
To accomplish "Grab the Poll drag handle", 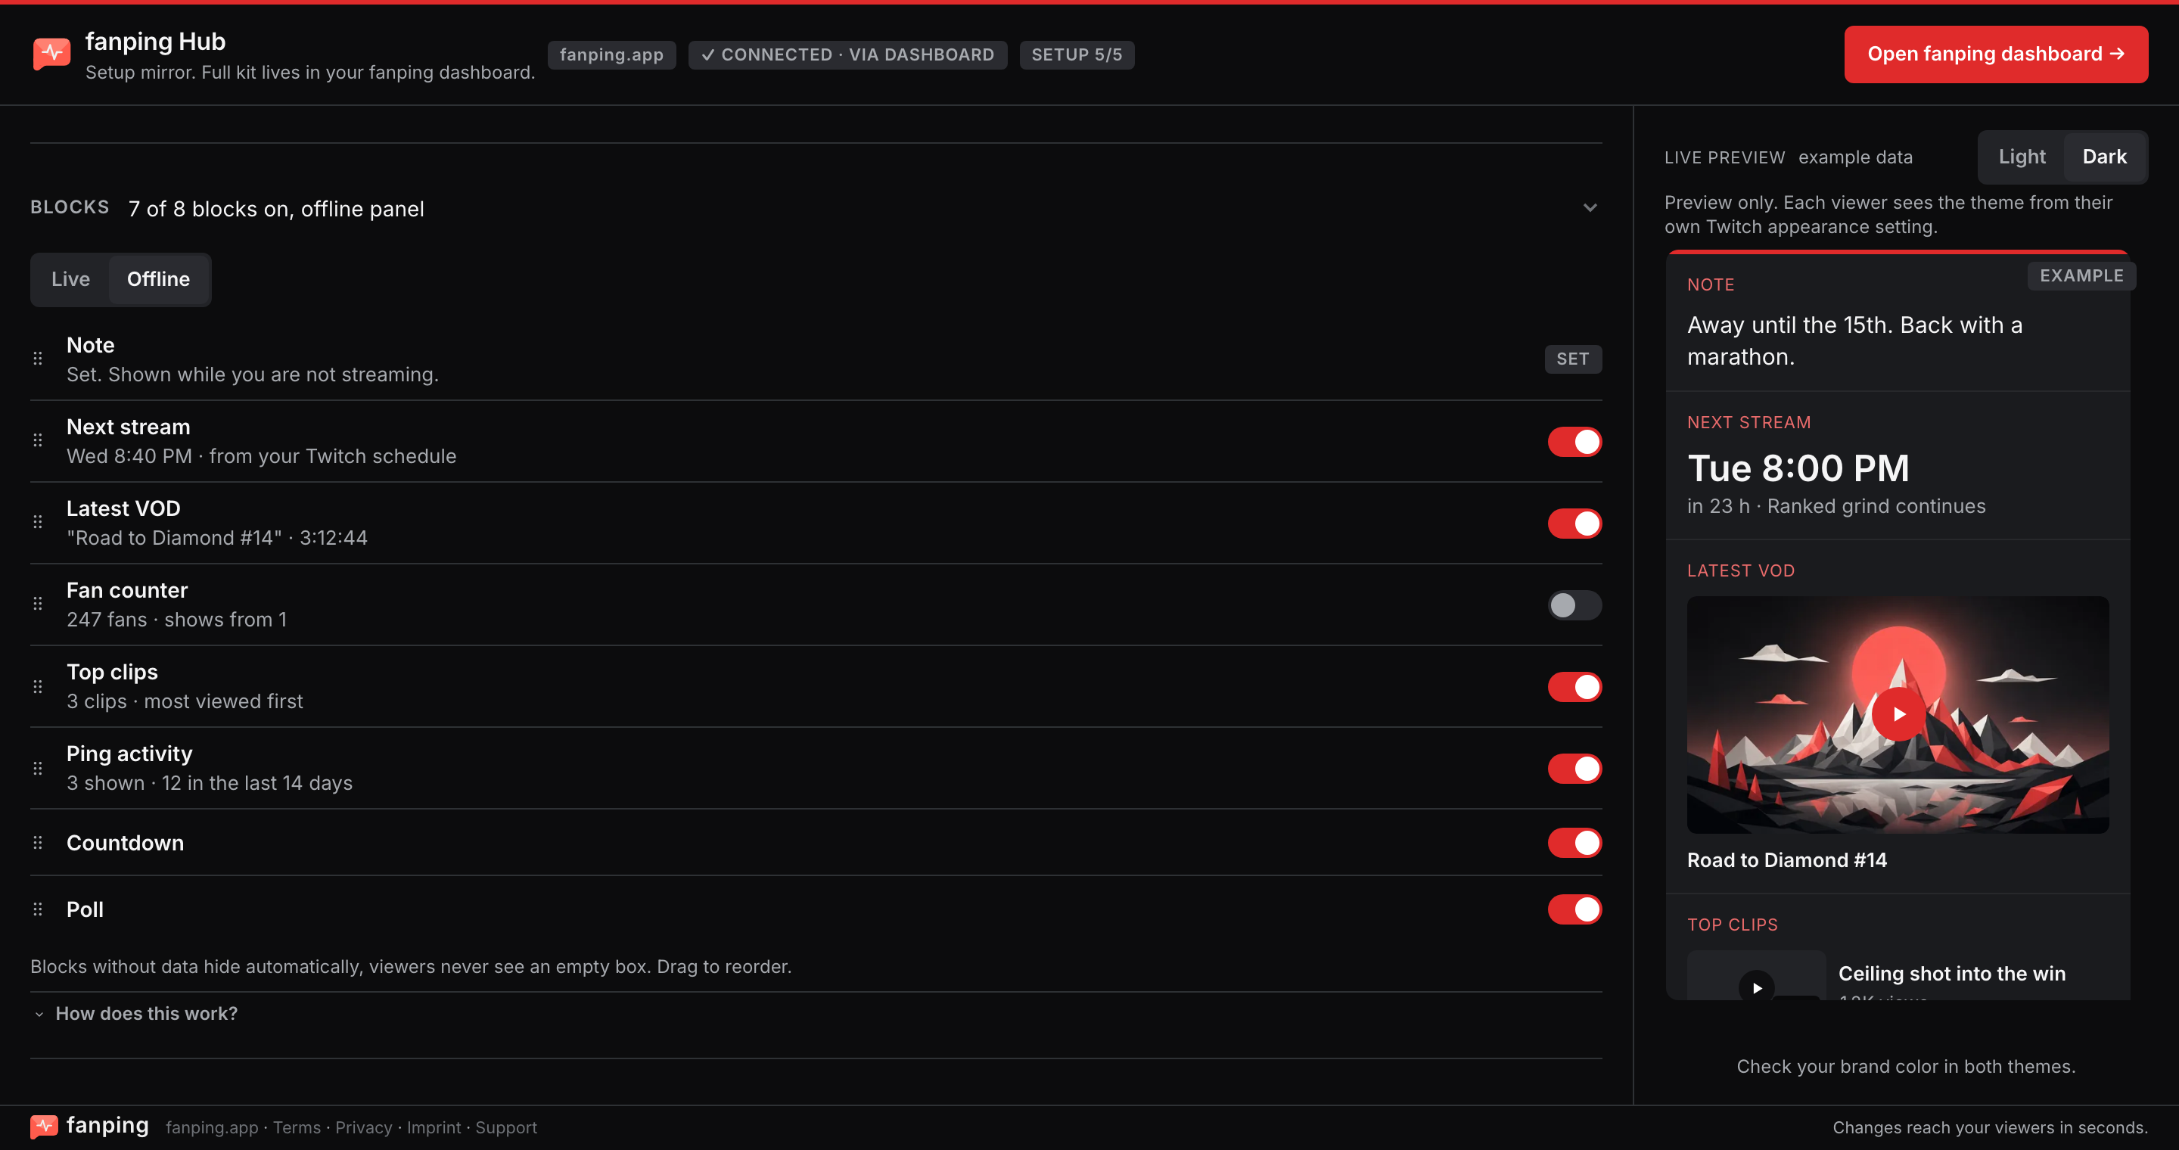I will pyautogui.click(x=37, y=909).
